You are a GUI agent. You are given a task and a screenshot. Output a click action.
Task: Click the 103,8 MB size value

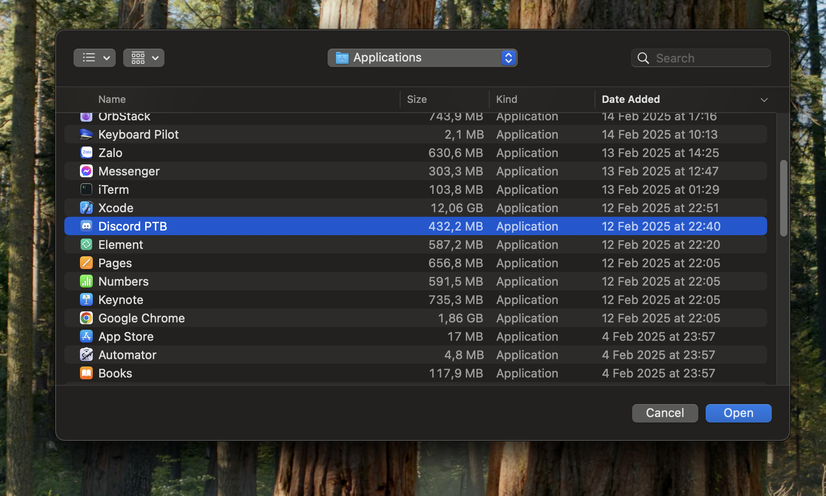coord(456,190)
